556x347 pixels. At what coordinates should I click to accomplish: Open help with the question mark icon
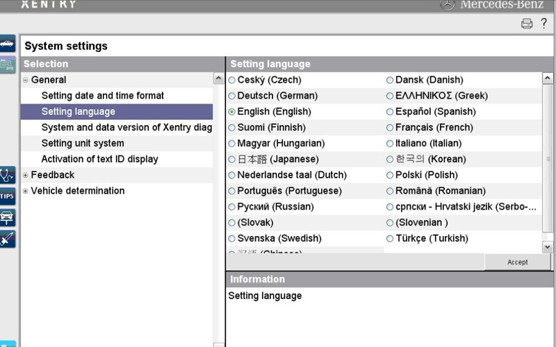coord(544,24)
